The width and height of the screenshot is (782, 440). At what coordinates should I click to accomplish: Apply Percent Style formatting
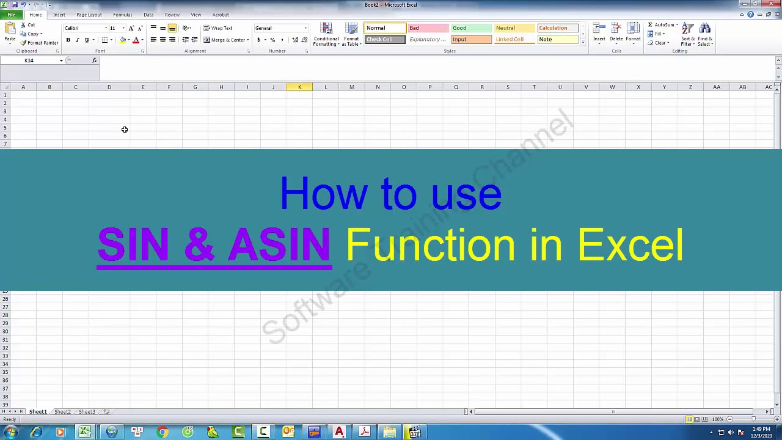click(x=272, y=40)
